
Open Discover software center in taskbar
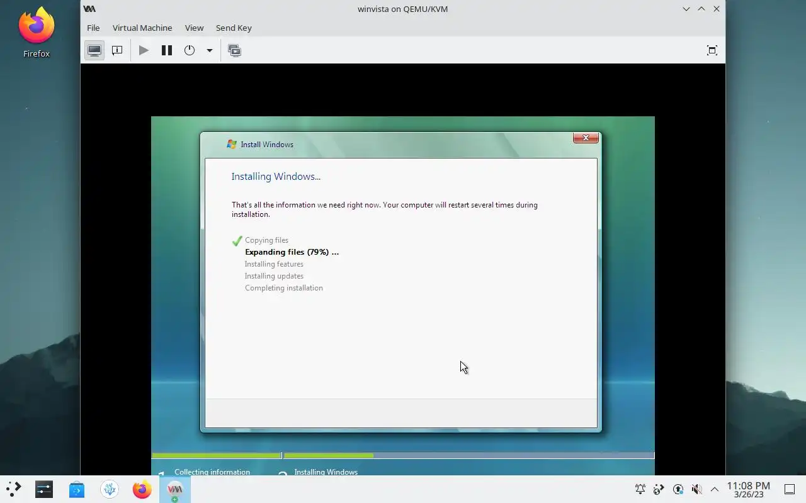click(77, 489)
